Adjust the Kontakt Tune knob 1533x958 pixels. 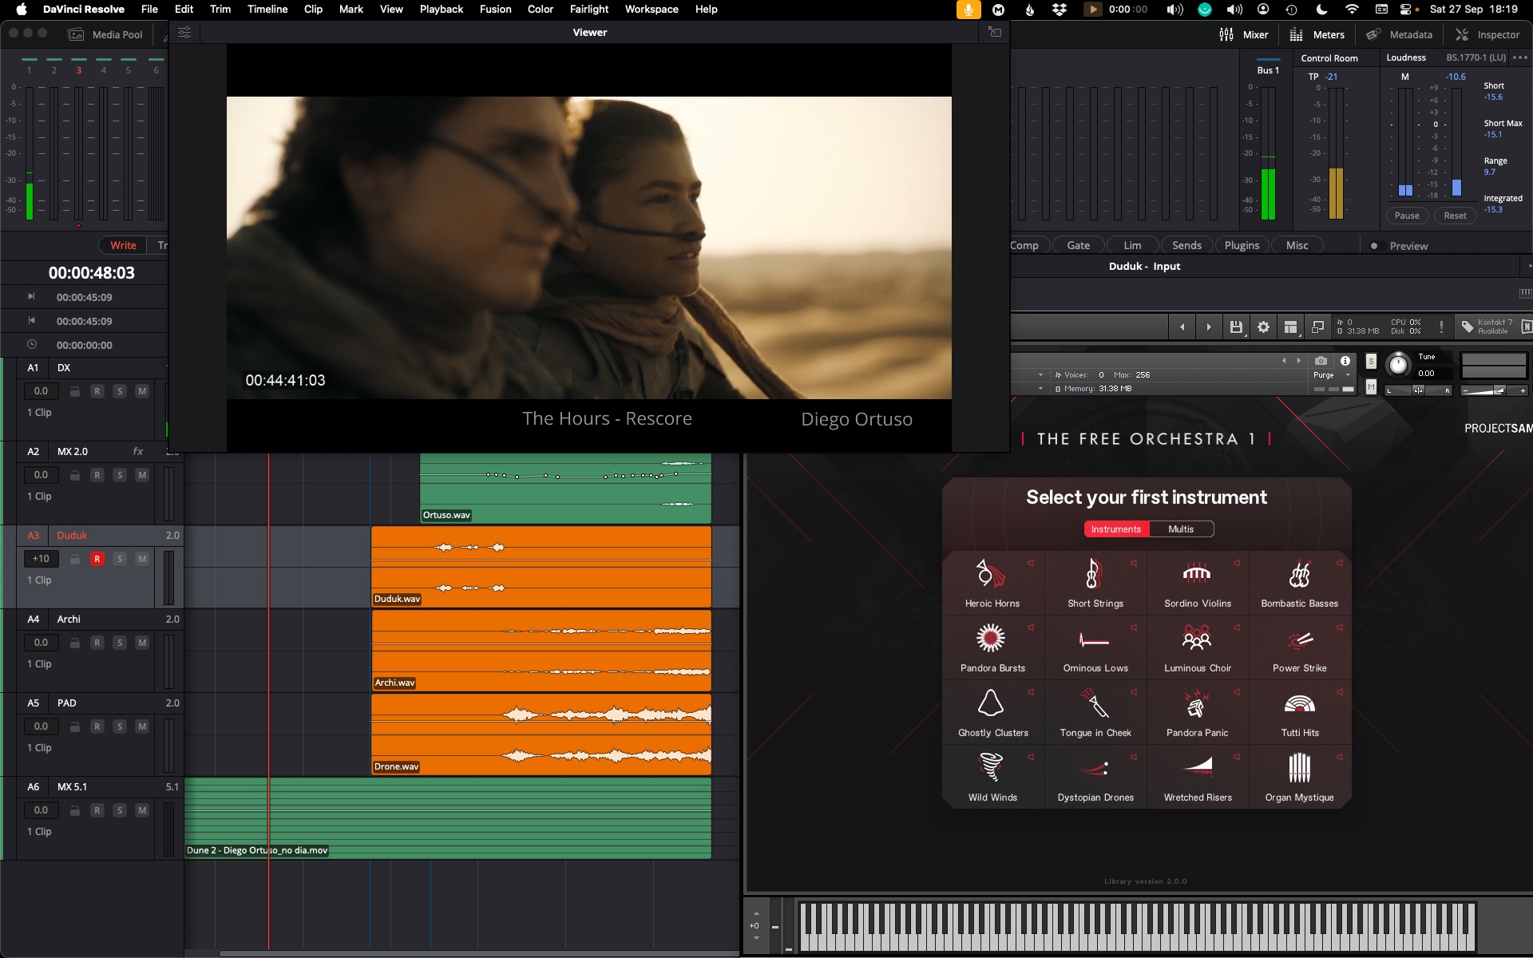pyautogui.click(x=1398, y=365)
